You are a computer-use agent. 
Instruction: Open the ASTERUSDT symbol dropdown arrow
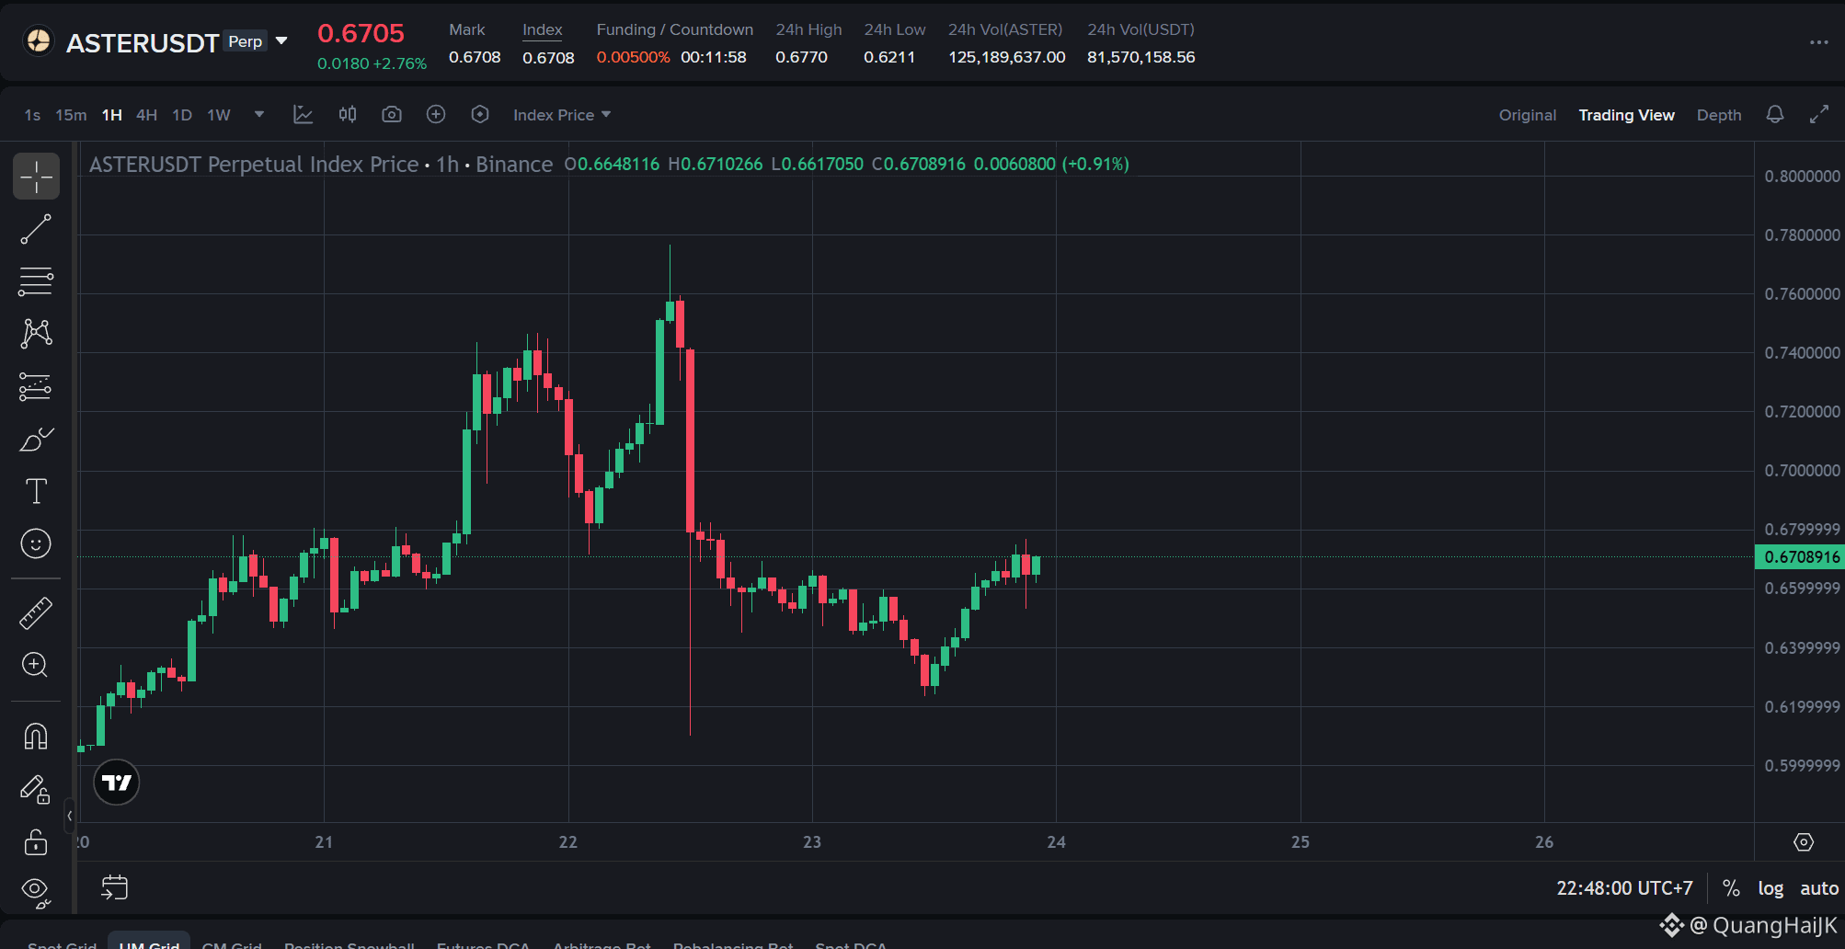pos(281,41)
